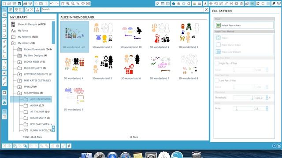282x158 pixels.
Task: Click the Print icon in toolbar
Action: pyautogui.click(x=26, y=4)
